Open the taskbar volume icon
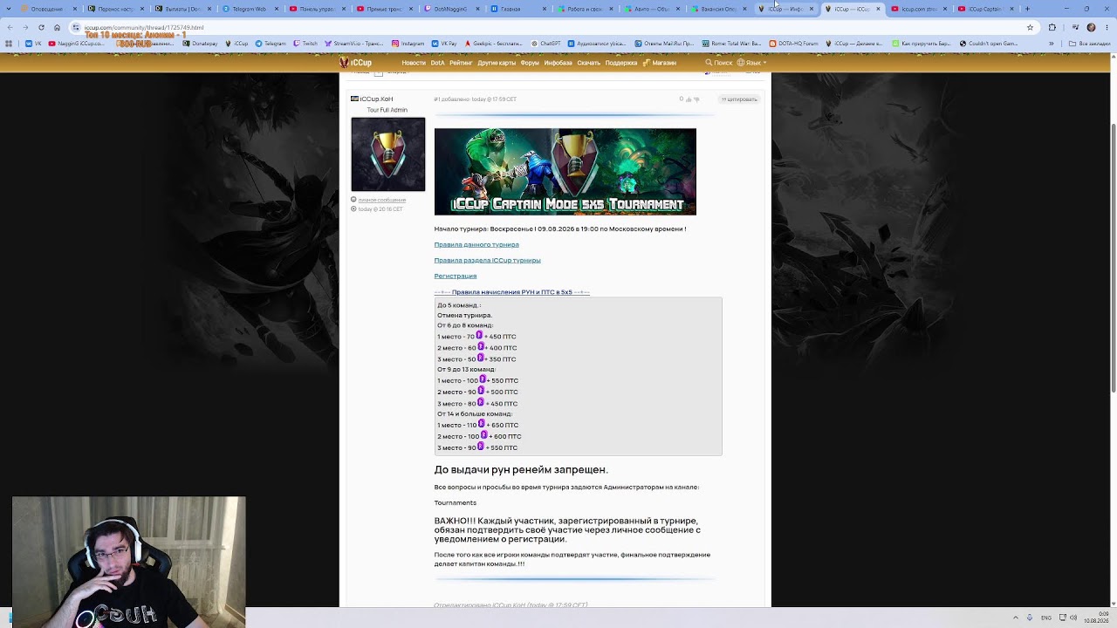 (1073, 618)
